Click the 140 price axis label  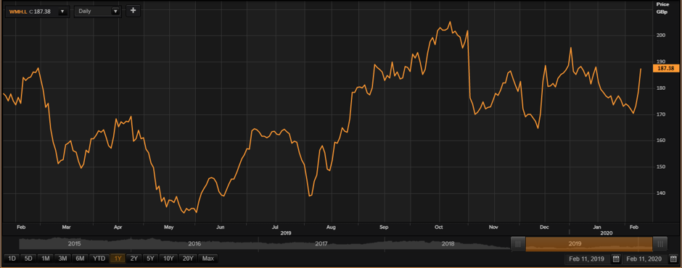point(660,193)
